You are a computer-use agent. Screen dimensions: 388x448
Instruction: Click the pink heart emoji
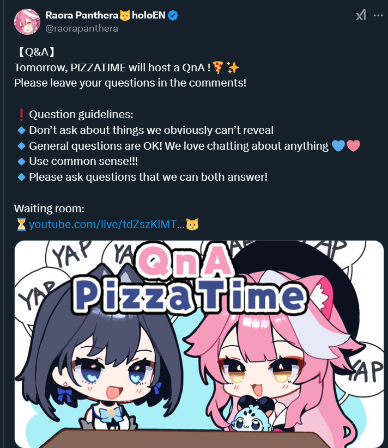[x=353, y=146]
